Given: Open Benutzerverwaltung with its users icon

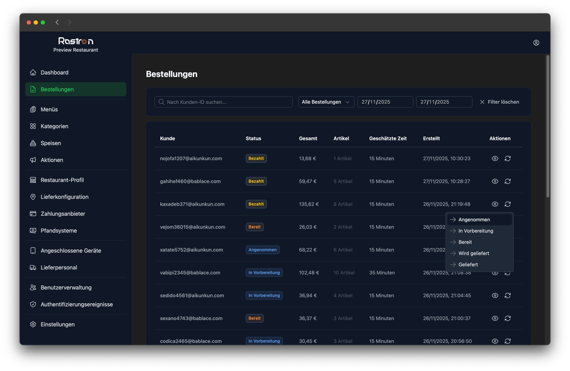Looking at the screenshot, I should point(33,287).
